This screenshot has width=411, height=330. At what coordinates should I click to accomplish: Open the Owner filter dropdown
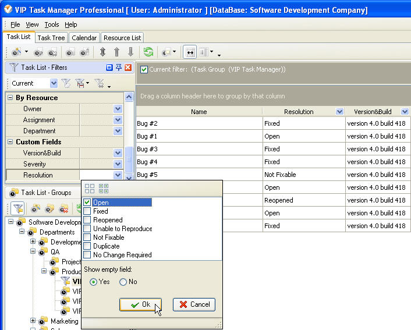[118, 109]
